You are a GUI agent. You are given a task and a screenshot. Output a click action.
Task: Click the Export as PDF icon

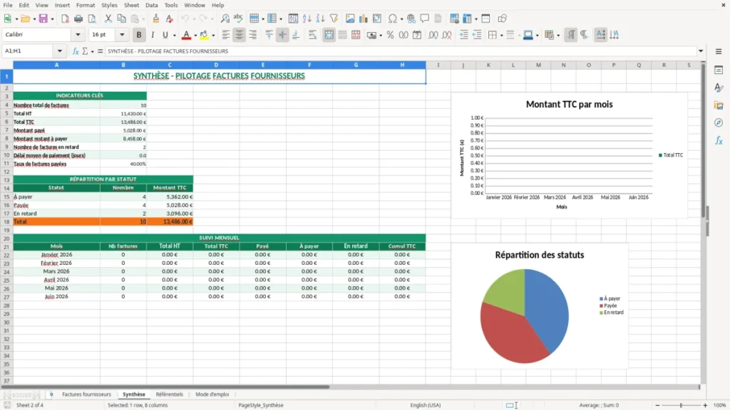tap(65, 19)
